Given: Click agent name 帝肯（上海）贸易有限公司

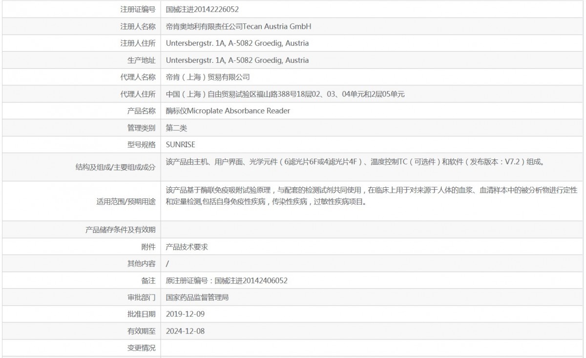Looking at the screenshot, I should (x=208, y=77).
